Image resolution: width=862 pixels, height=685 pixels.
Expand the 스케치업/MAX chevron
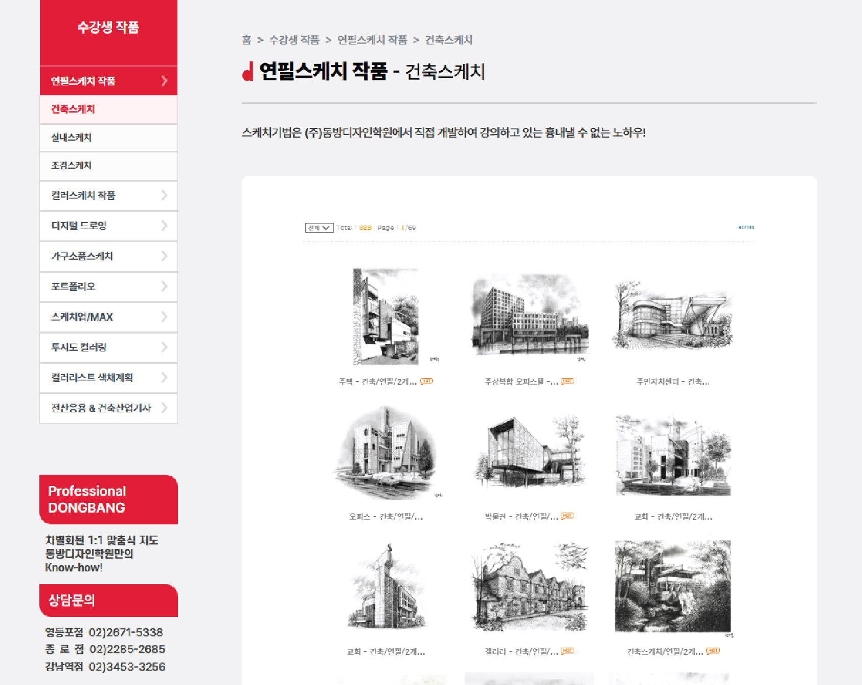click(164, 317)
